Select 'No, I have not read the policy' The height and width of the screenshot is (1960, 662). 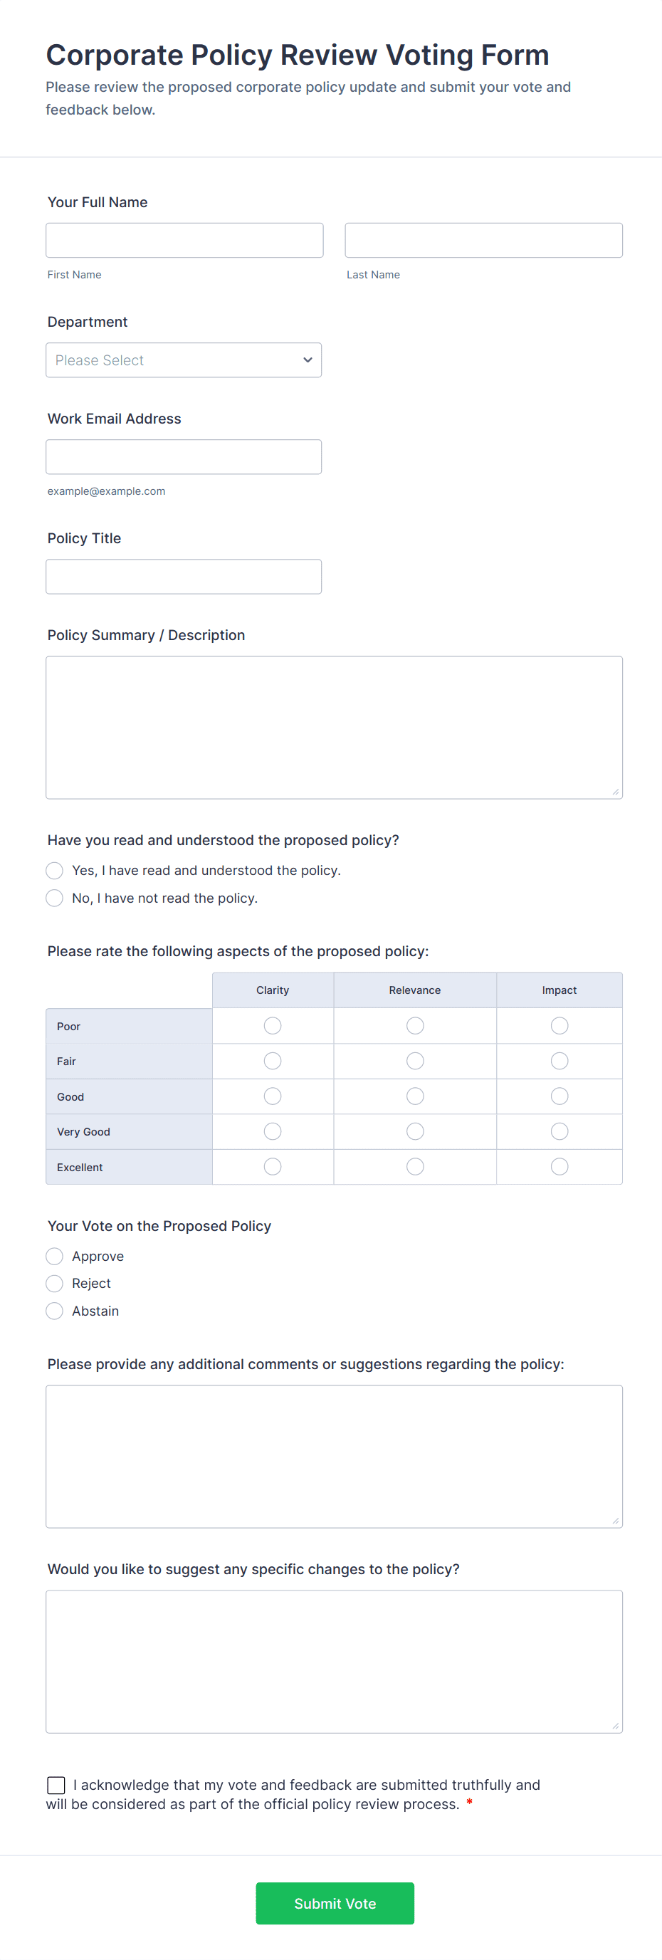pyautogui.click(x=55, y=898)
